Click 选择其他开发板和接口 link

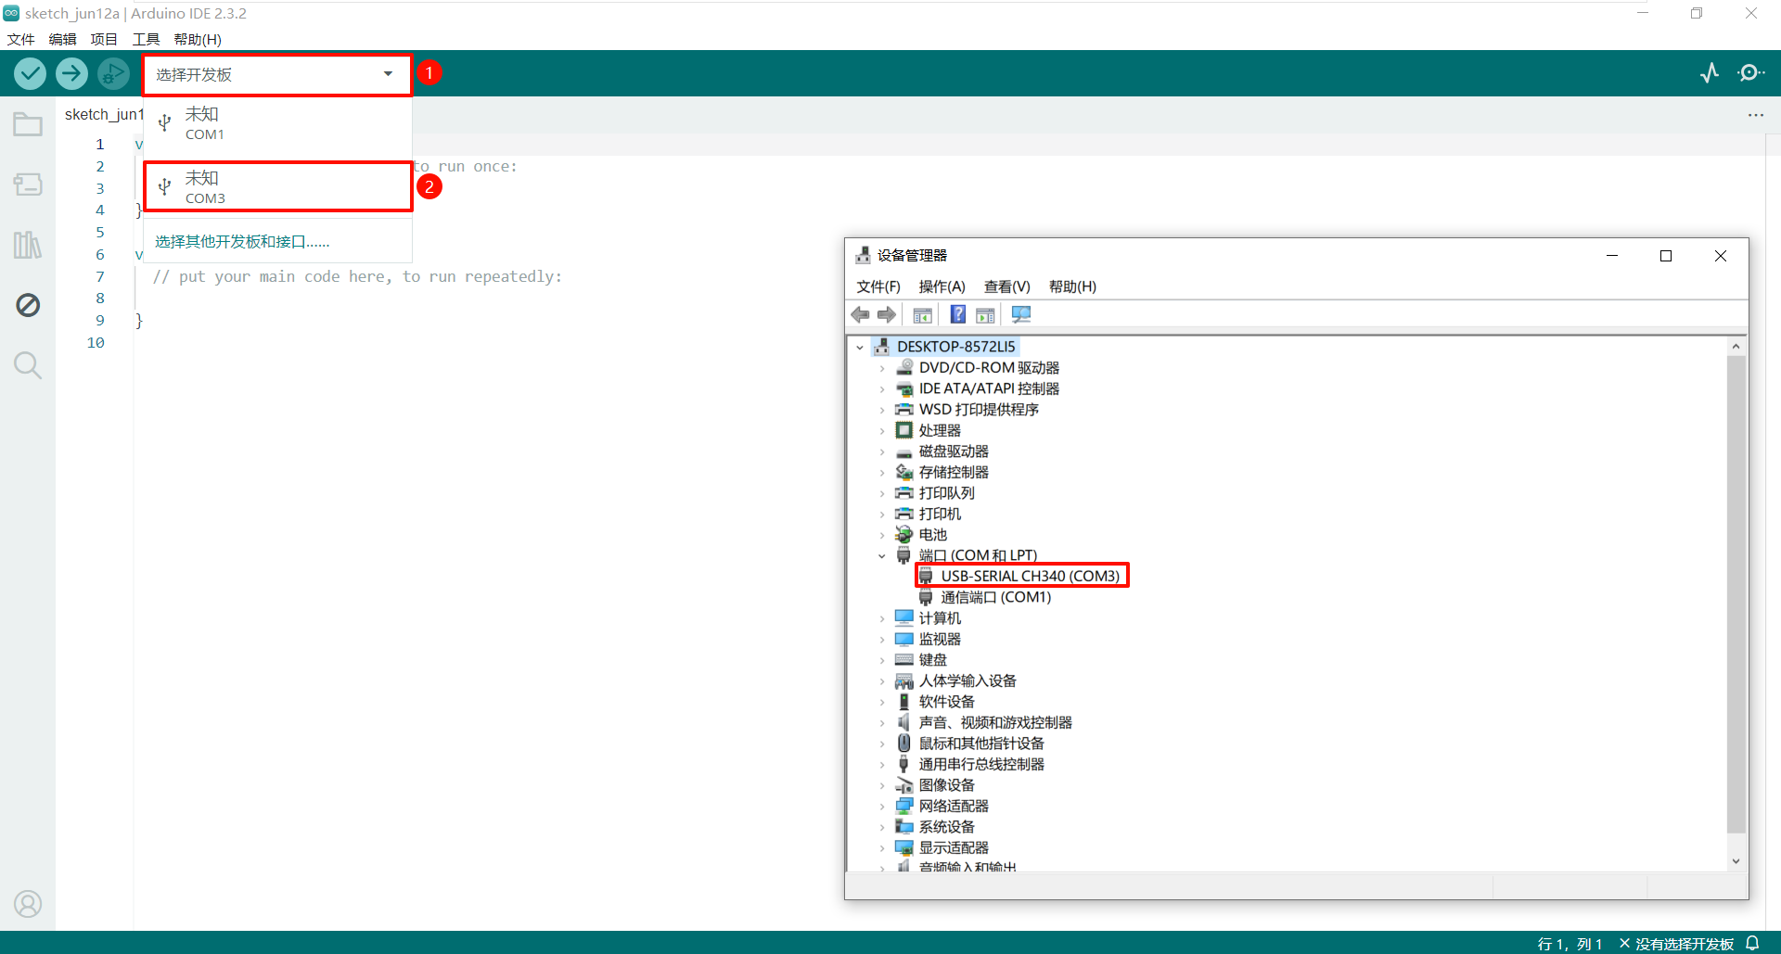[242, 241]
